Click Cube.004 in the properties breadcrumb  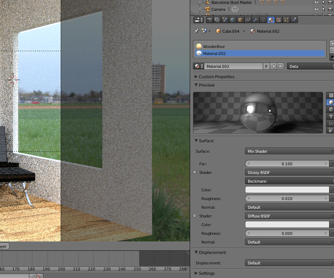point(228,31)
